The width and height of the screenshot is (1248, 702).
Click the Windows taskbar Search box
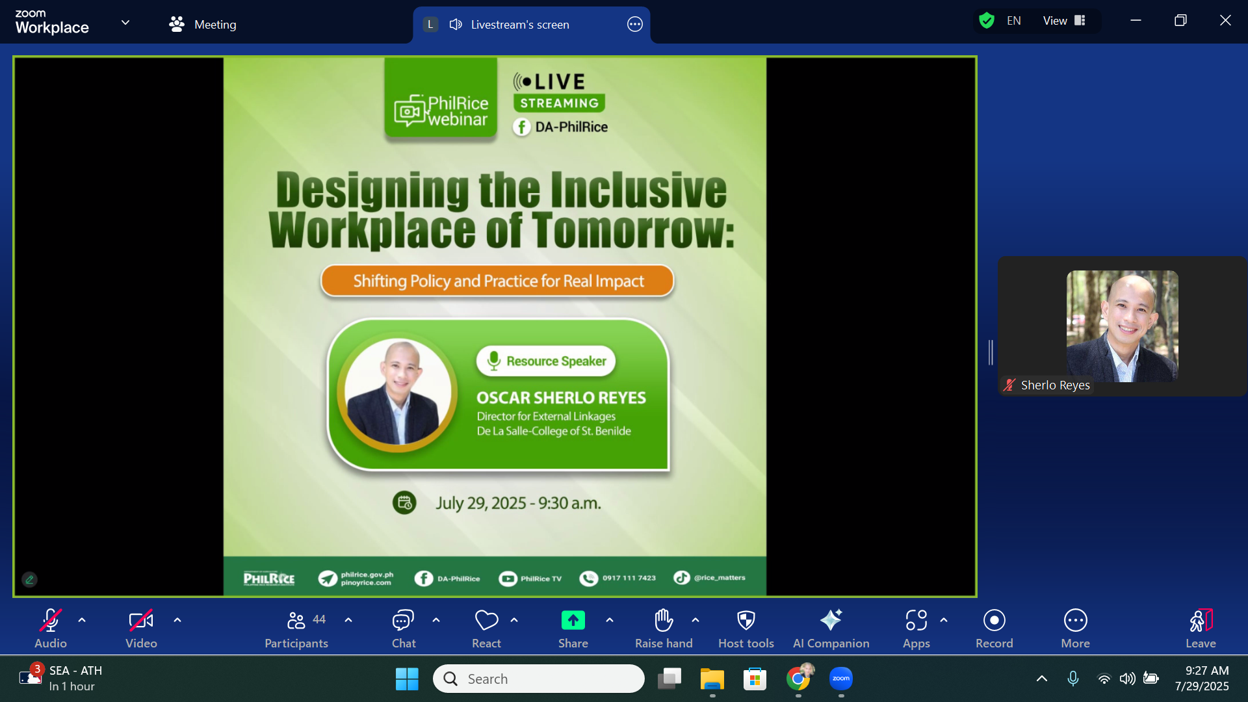538,679
